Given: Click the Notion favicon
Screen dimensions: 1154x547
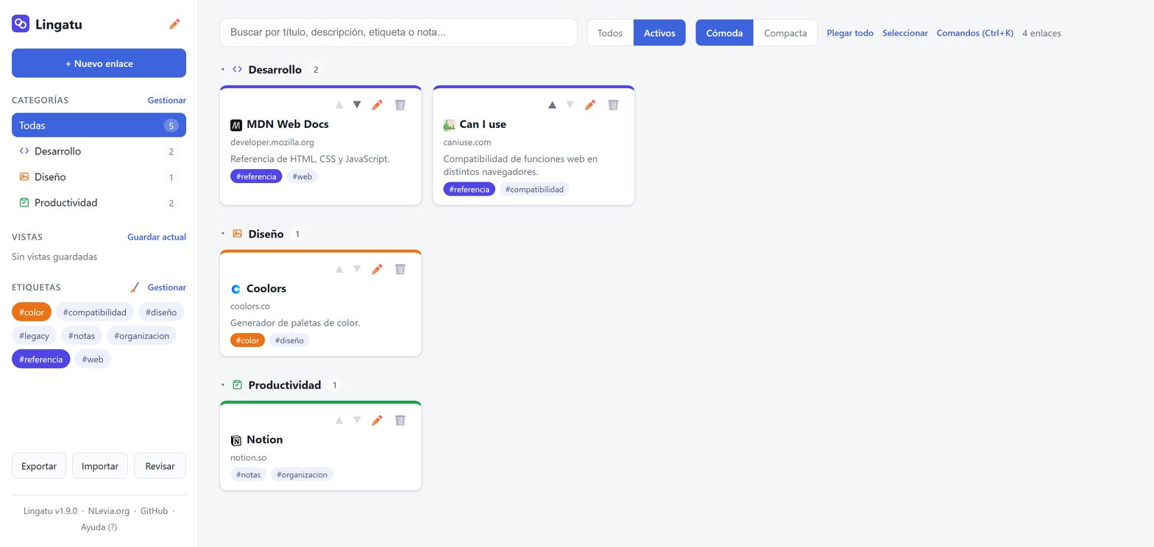Looking at the screenshot, I should pos(236,440).
